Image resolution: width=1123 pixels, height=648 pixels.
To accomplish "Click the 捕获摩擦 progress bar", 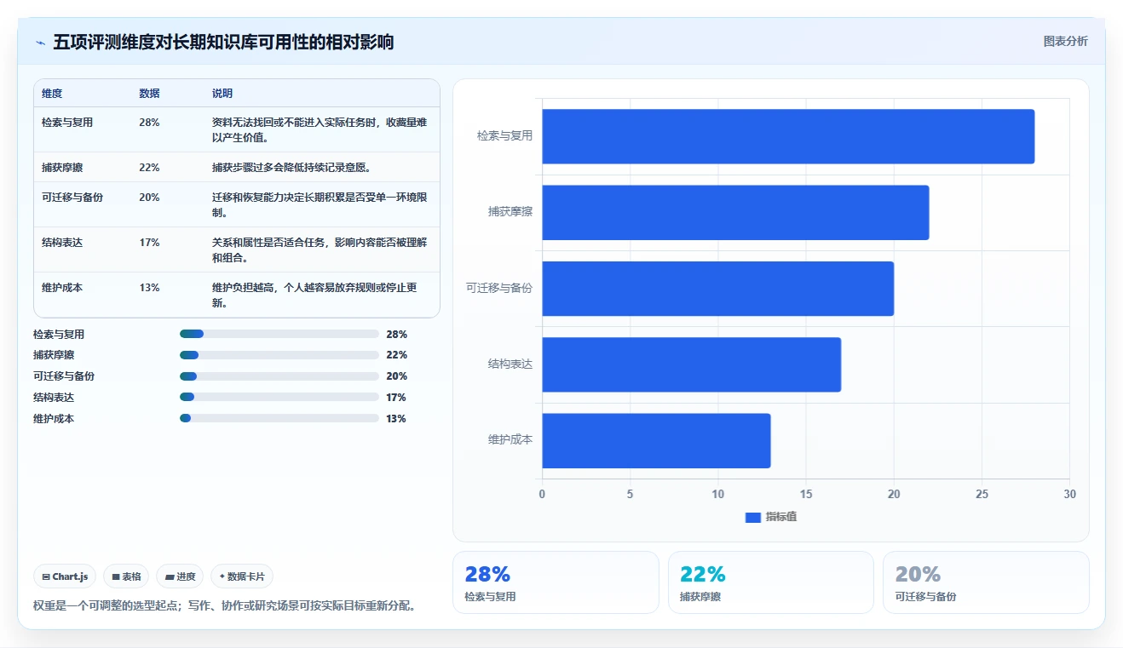I will [x=279, y=355].
